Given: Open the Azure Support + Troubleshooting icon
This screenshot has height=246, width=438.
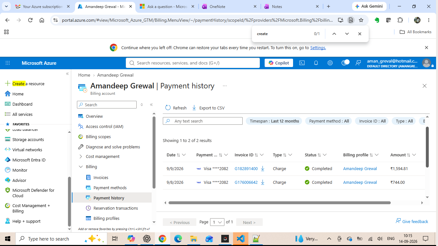Looking at the screenshot, I should pos(344,63).
